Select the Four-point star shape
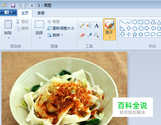 click(129, 34)
